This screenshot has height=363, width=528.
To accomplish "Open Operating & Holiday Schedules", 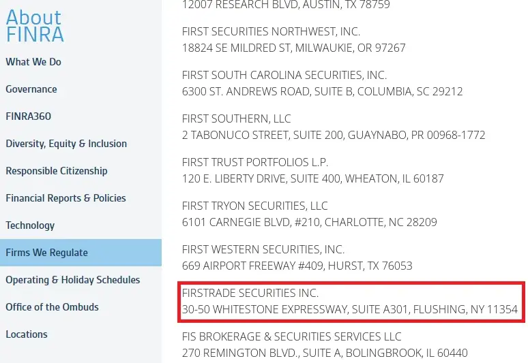I will click(x=73, y=280).
